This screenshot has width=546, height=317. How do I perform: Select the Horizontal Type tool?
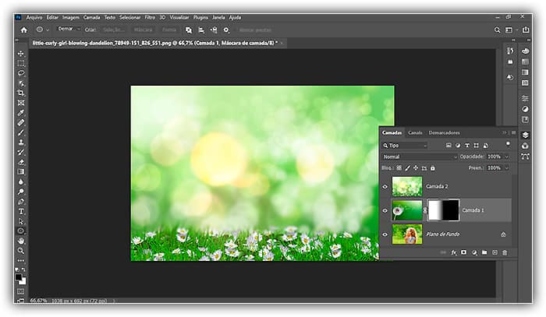21,211
